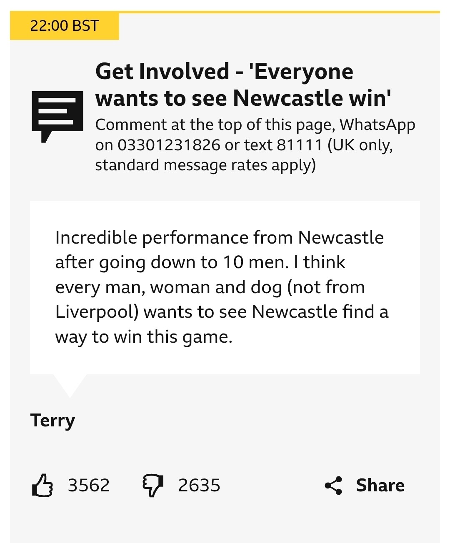Select the 2635 dislikes count
Viewport: 450px width, 553px height.
pos(199,486)
